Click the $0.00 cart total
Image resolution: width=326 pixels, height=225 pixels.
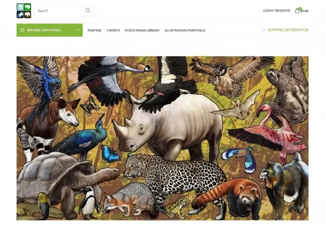(x=305, y=11)
